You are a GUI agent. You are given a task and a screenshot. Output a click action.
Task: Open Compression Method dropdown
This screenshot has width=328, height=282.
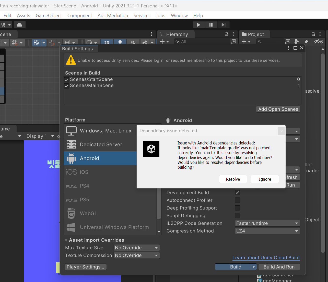(267, 231)
